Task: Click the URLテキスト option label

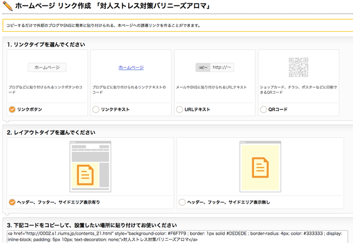Action: (x=197, y=109)
